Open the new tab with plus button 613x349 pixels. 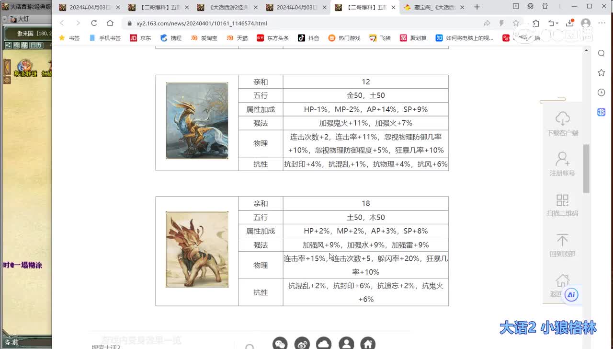[477, 7]
